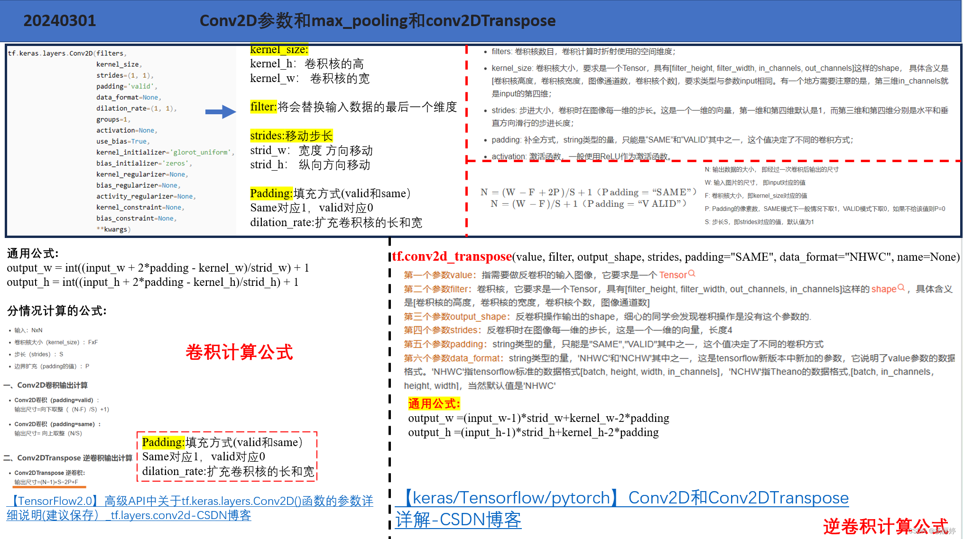Viewport: 963px width, 539px height.
Task: Click the 'kernel_h: 卷积核的高' line
Action: click(307, 64)
